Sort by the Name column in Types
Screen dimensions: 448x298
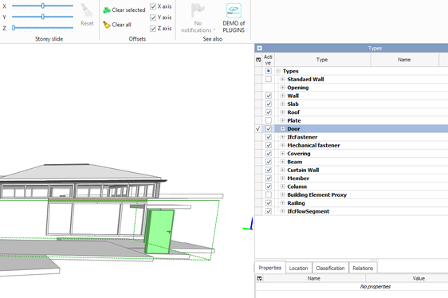coord(404,60)
